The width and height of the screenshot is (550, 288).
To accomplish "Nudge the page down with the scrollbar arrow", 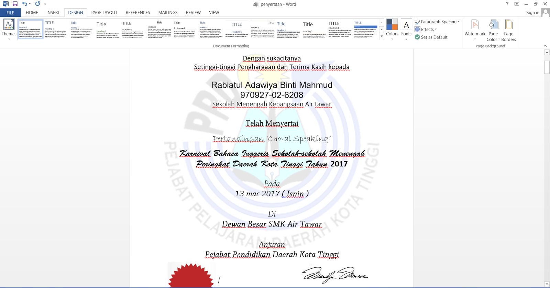I will tap(547, 284).
